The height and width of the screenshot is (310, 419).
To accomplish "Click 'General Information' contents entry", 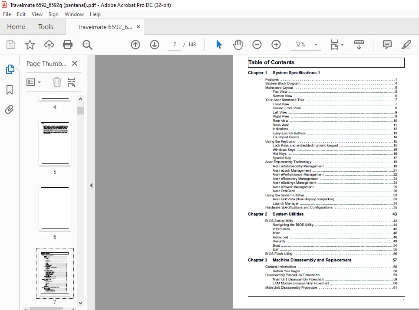I will tap(280, 267).
